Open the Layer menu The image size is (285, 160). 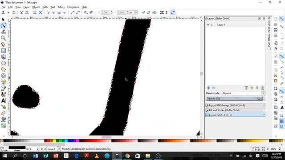(26, 7)
